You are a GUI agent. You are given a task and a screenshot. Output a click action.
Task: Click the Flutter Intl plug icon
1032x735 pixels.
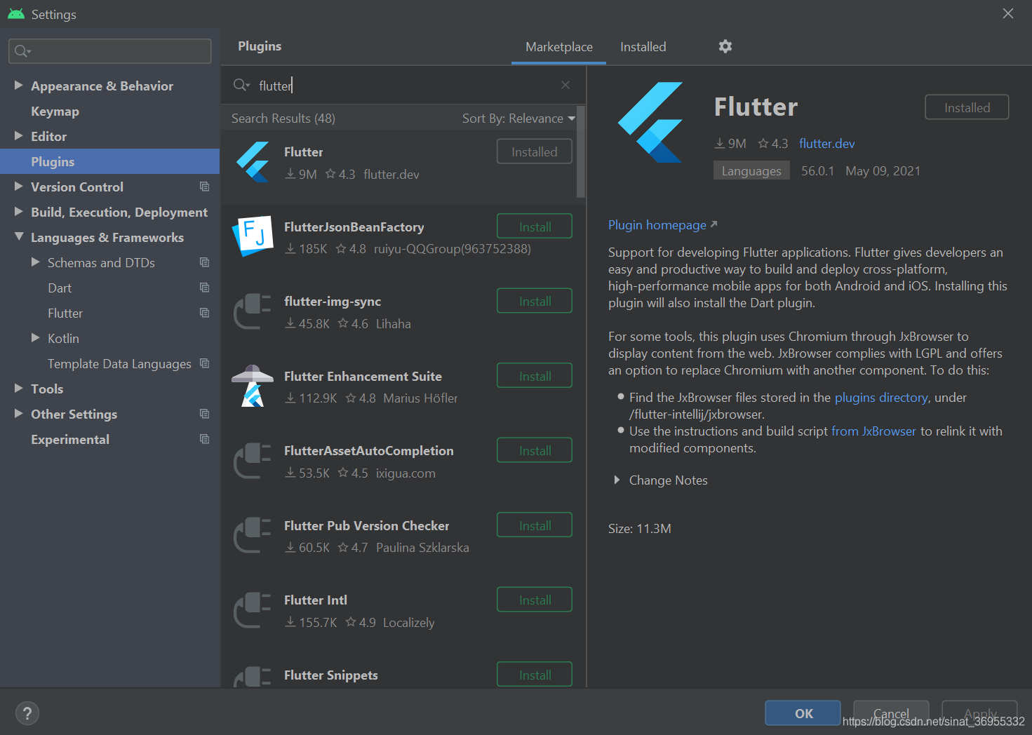click(x=252, y=610)
